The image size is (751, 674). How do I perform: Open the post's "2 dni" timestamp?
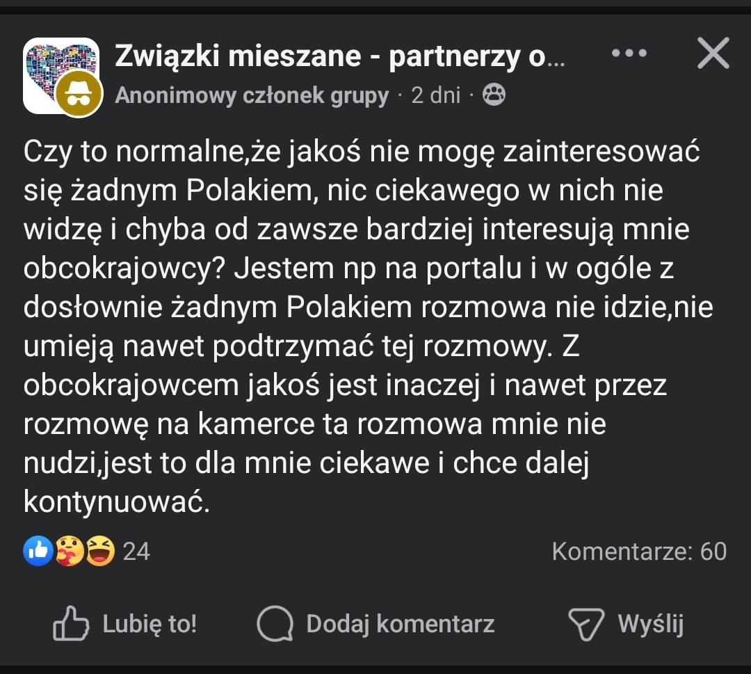coord(435,95)
